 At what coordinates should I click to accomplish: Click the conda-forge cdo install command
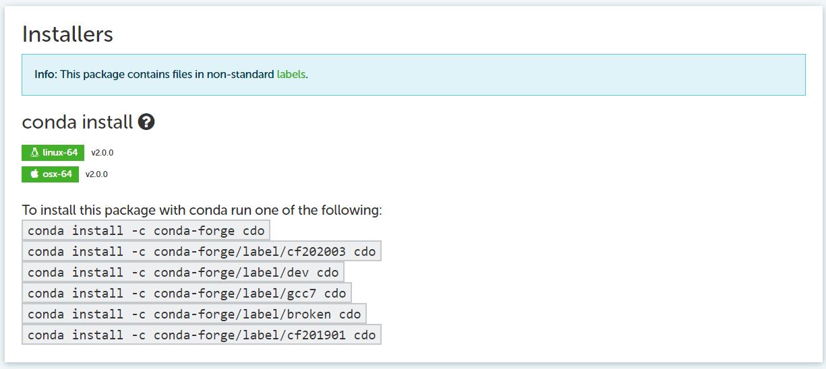coord(146,230)
